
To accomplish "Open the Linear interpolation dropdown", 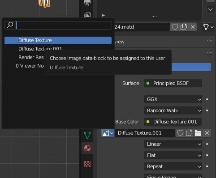I will click(x=173, y=144).
